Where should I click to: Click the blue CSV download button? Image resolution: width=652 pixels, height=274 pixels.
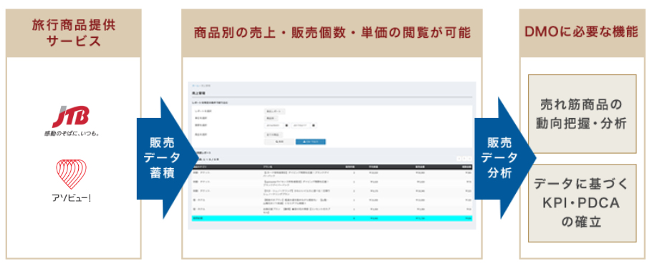pos(311,142)
